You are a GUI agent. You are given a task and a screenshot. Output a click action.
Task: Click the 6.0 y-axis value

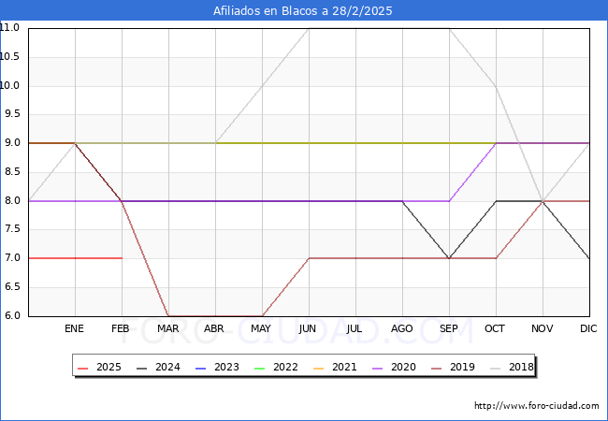12,315
